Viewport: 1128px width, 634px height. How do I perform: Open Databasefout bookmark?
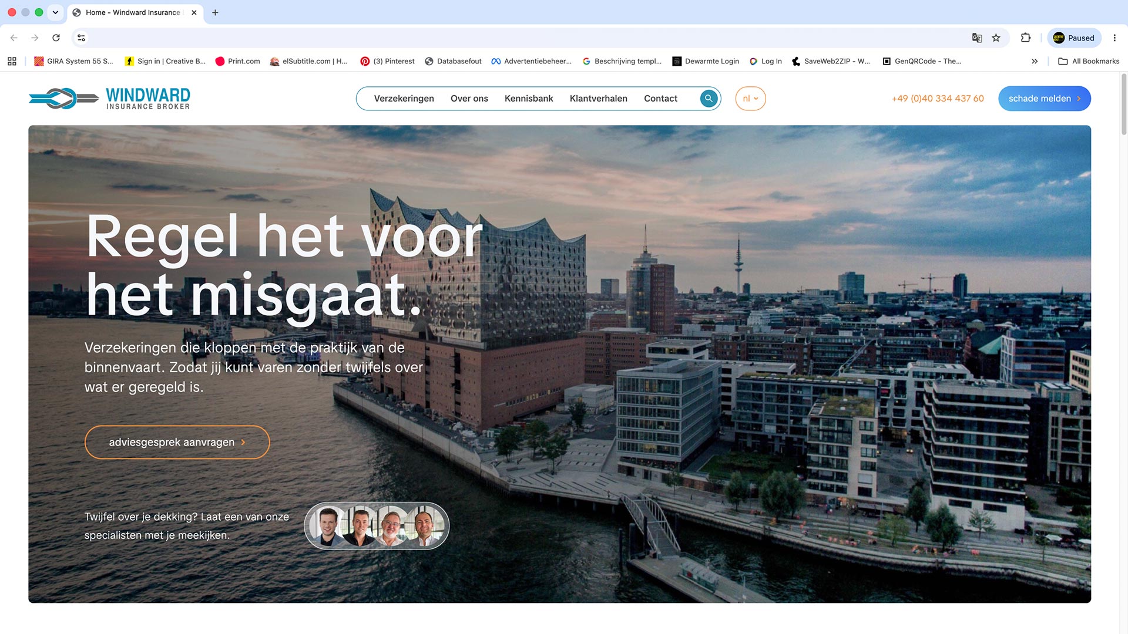[x=453, y=61]
